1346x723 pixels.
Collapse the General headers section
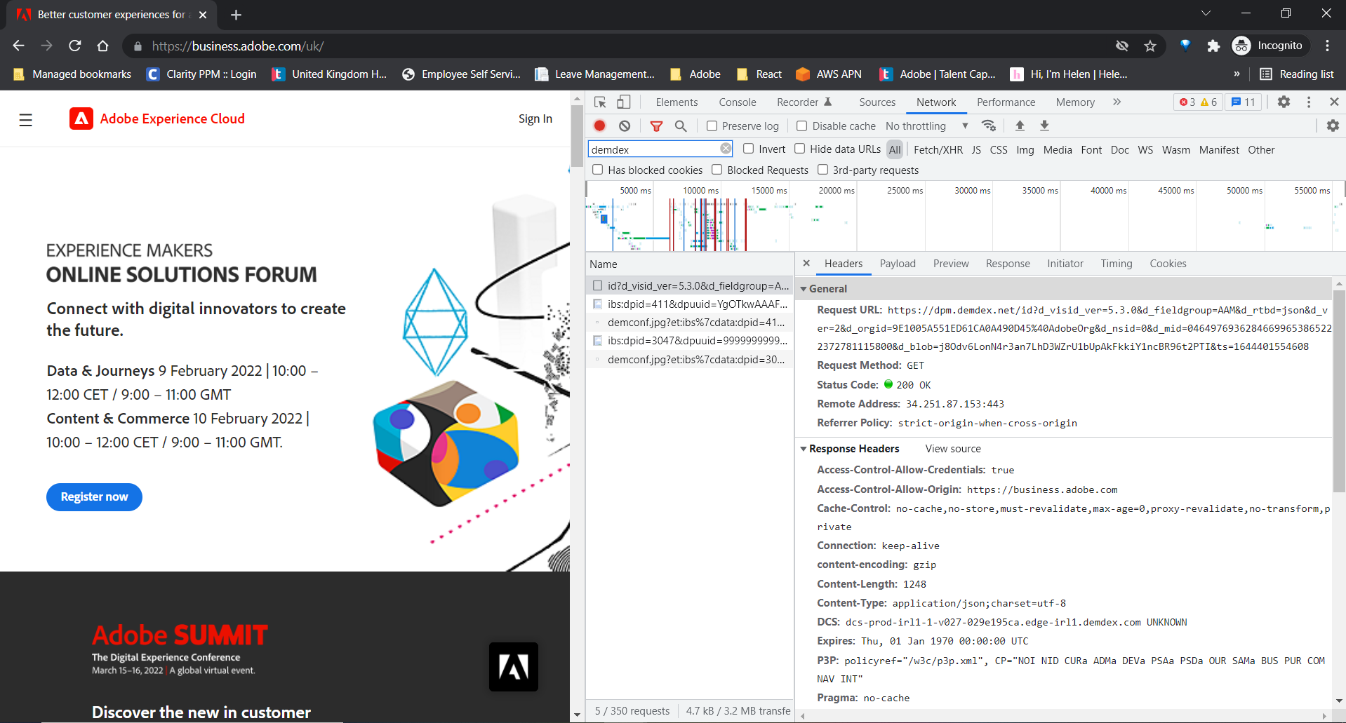point(804,288)
